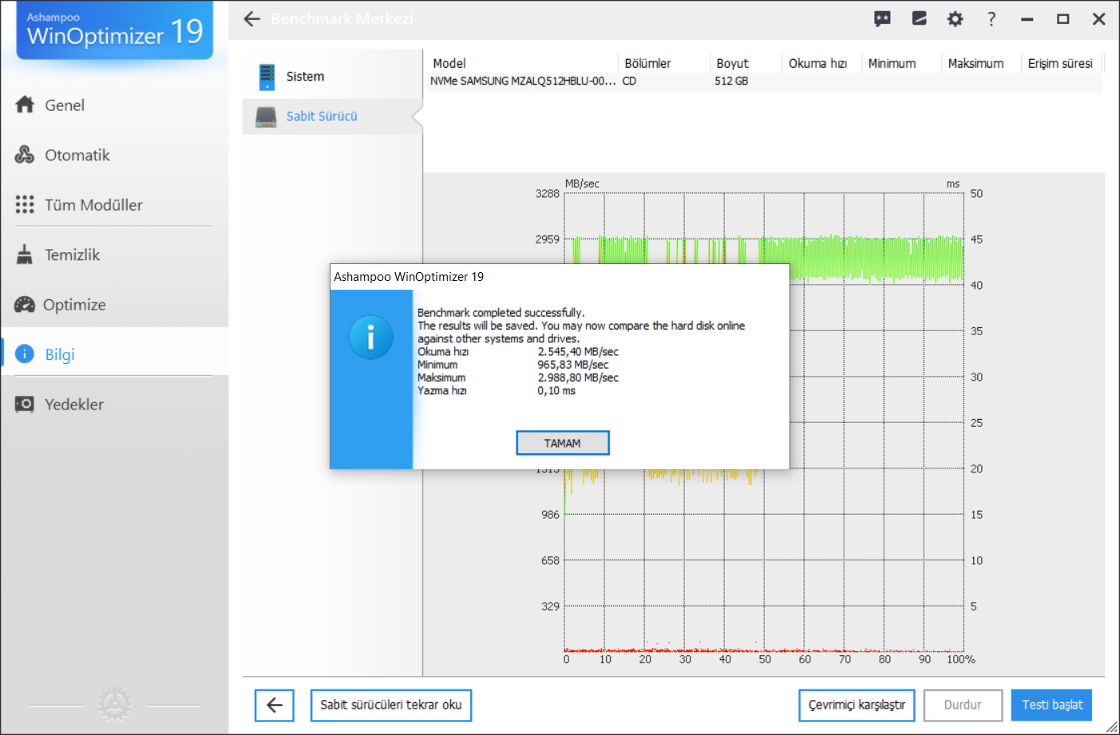The width and height of the screenshot is (1120, 735).
Task: Click the MB/sec axis label on chart
Action: click(x=582, y=184)
